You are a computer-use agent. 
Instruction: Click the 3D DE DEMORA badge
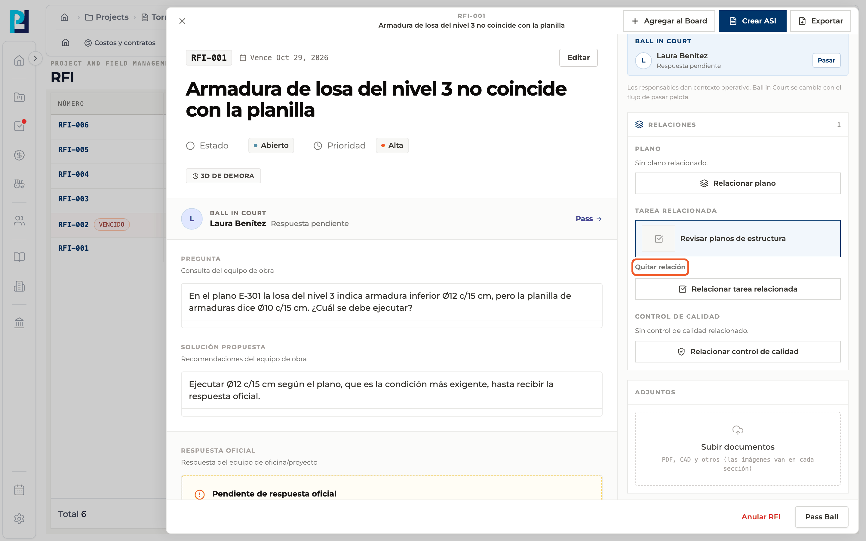click(x=223, y=176)
